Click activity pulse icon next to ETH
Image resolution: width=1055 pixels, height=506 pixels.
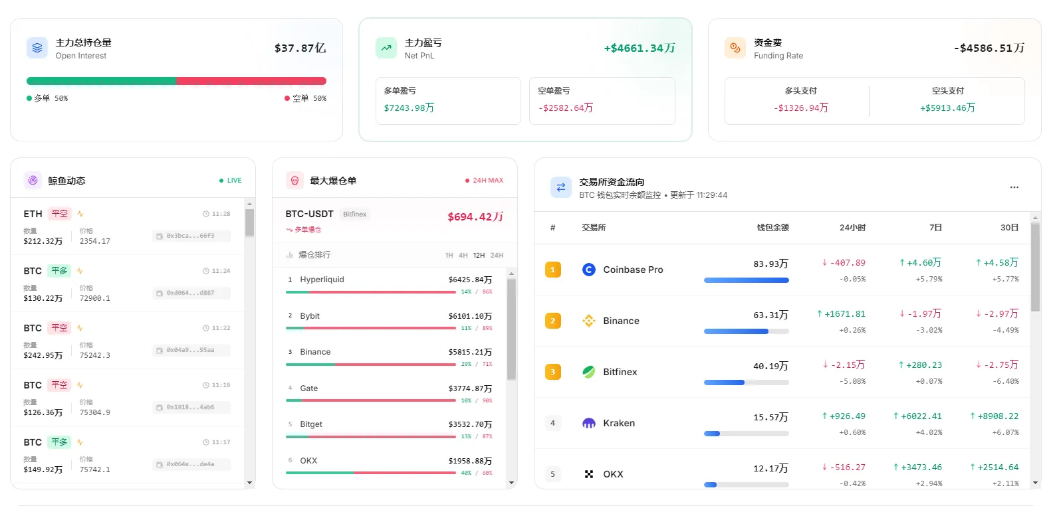point(80,214)
